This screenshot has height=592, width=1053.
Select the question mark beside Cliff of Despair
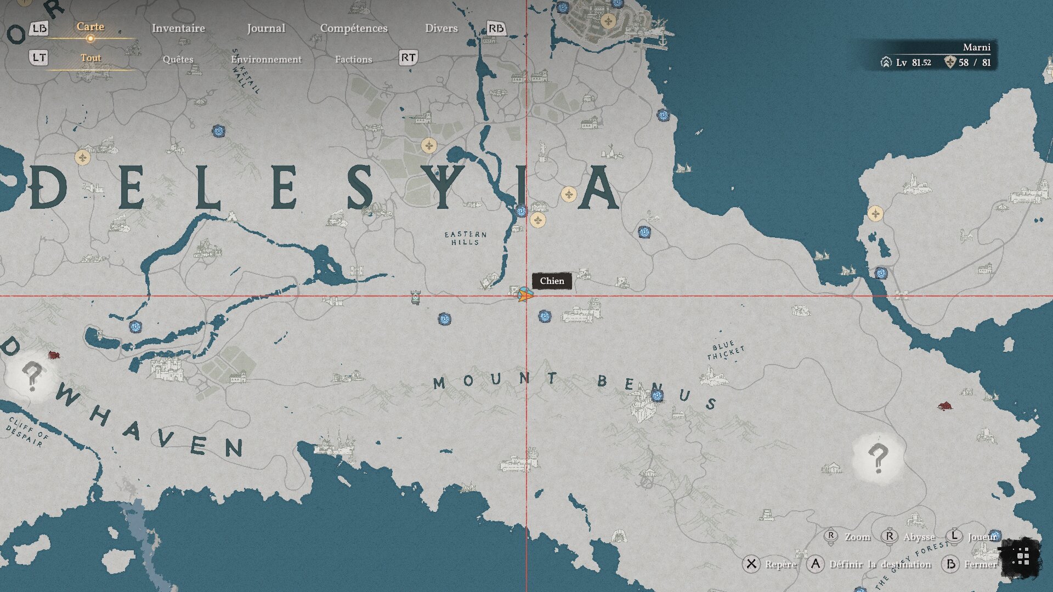(x=31, y=376)
